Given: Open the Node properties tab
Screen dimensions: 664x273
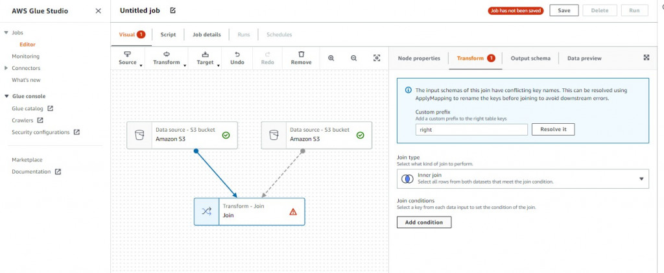Looking at the screenshot, I should (x=419, y=58).
